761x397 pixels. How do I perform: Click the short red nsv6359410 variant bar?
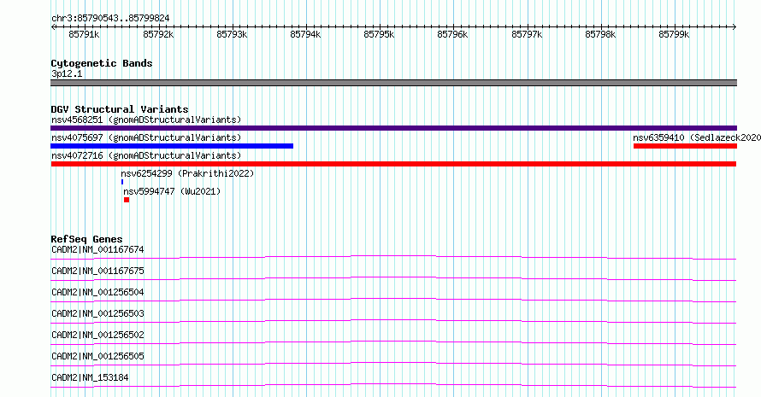point(685,146)
